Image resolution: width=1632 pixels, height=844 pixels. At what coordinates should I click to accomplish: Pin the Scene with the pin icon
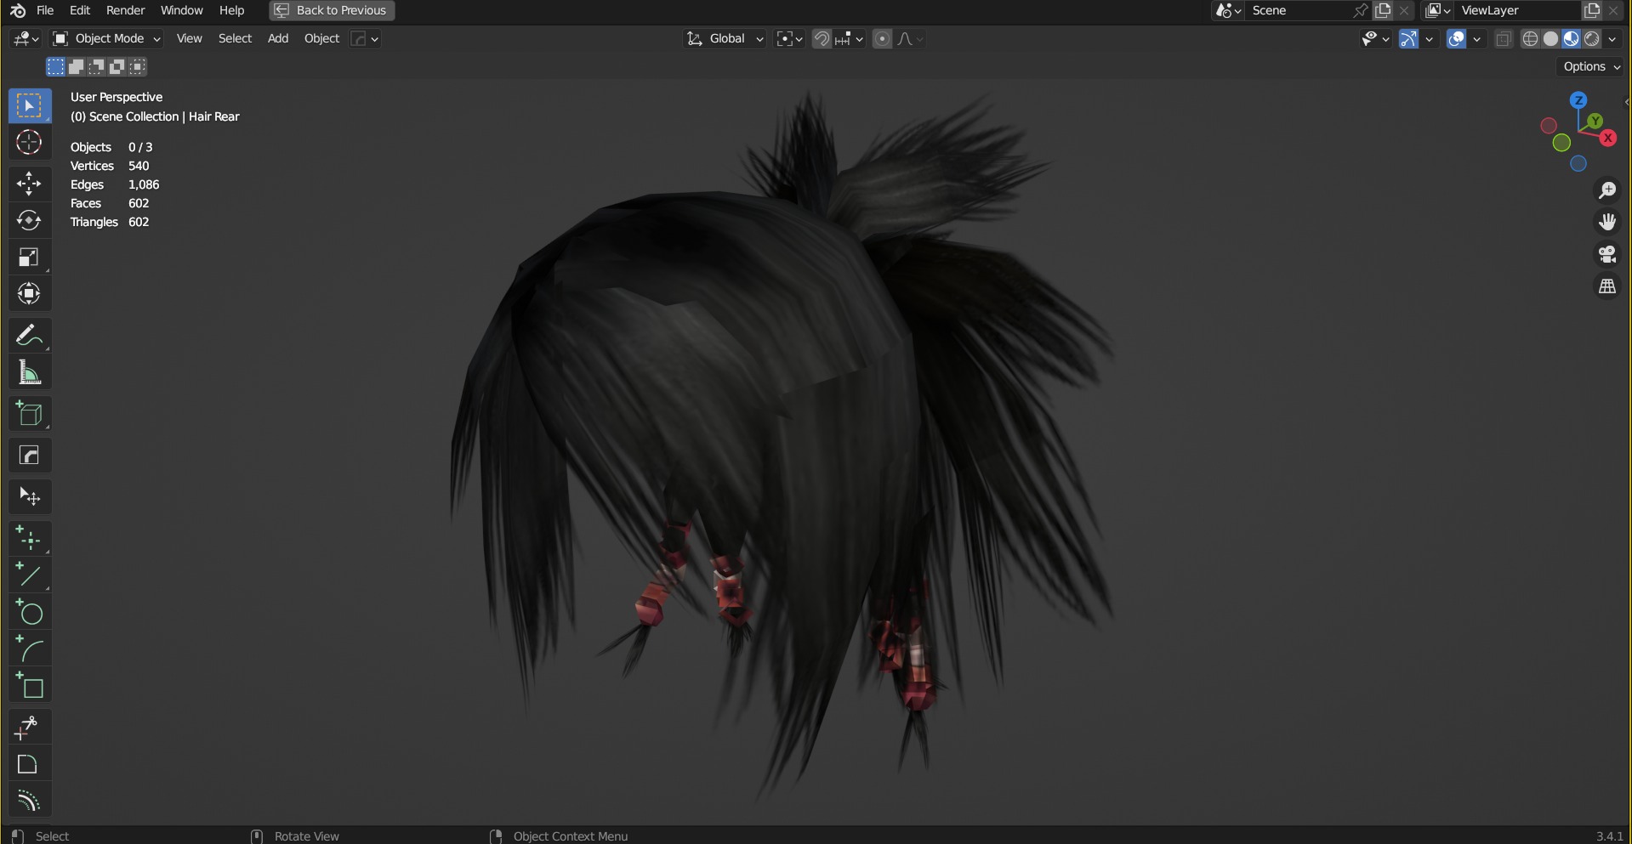(x=1361, y=10)
